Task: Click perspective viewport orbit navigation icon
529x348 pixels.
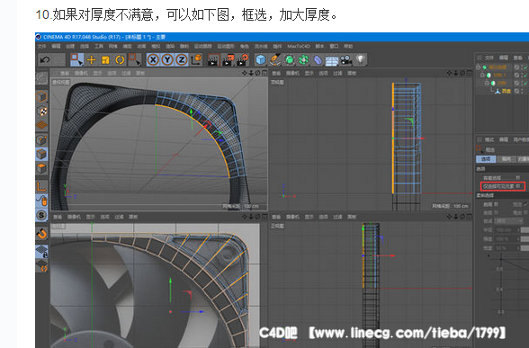Action: pos(257,73)
